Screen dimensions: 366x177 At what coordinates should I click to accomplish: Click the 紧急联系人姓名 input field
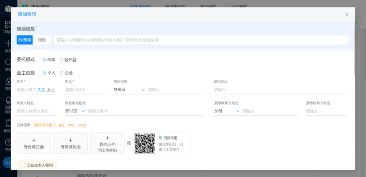click(x=270, y=111)
